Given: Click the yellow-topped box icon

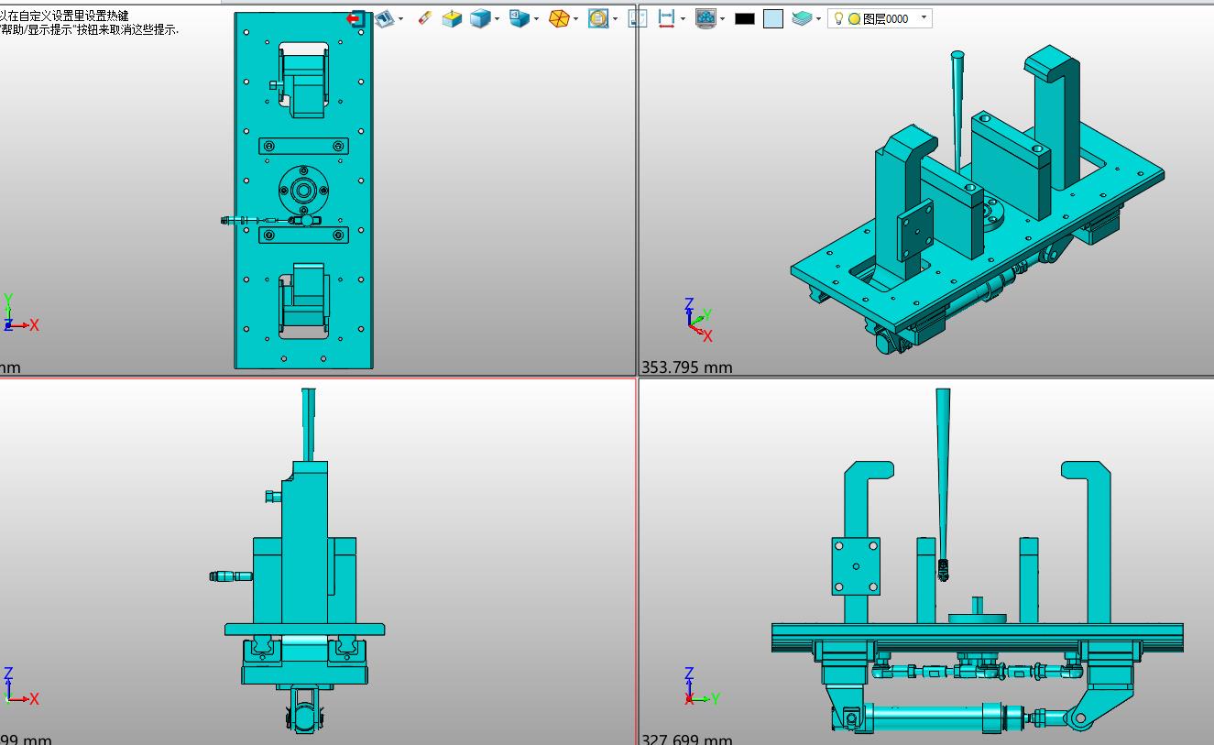Looking at the screenshot, I should (x=452, y=18).
